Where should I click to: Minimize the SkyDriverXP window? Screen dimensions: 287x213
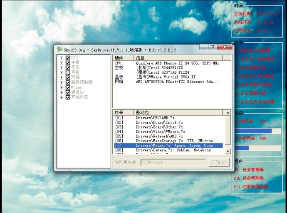[x=204, y=47]
